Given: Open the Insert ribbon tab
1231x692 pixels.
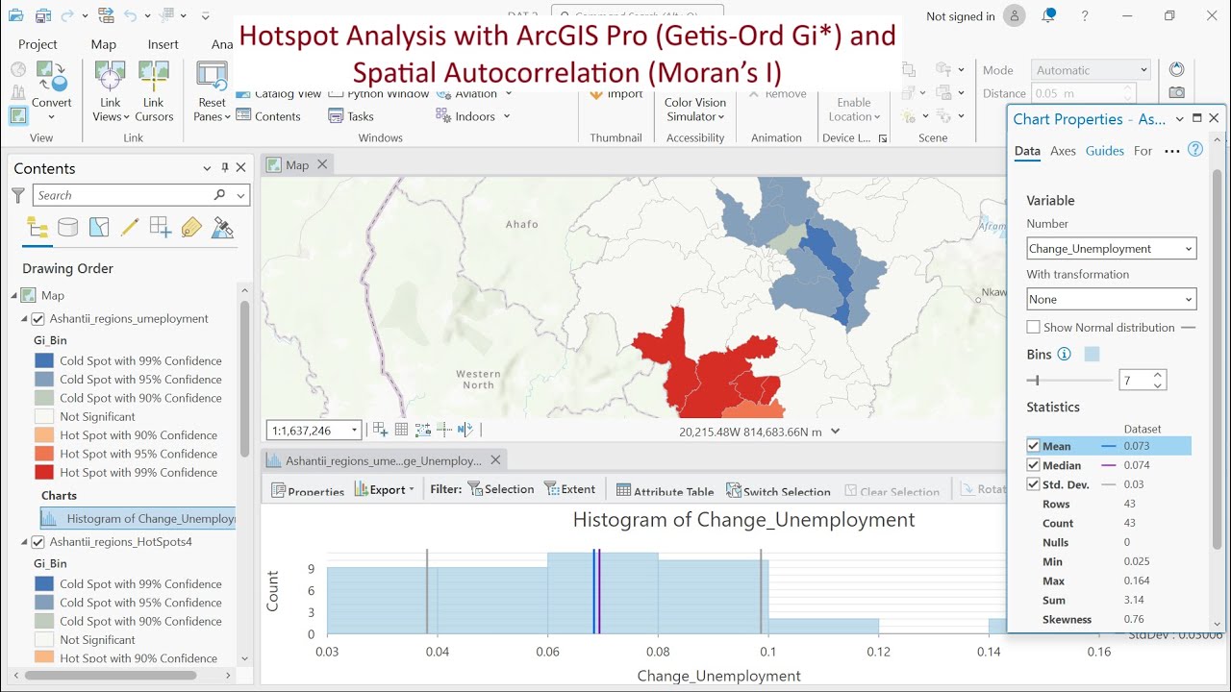Looking at the screenshot, I should [x=163, y=44].
